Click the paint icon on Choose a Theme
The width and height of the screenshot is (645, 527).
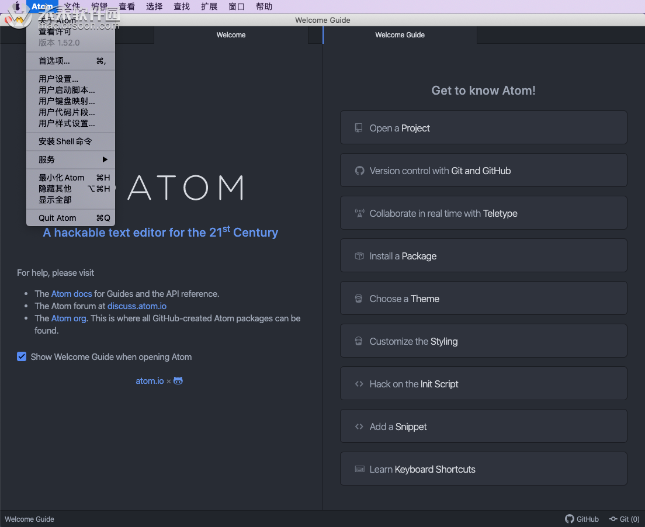pyautogui.click(x=358, y=298)
